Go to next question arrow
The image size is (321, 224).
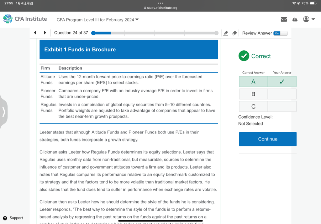click(45, 33)
